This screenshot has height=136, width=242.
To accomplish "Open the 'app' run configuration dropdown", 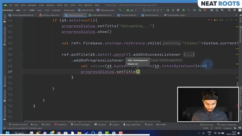I will 132,10.
